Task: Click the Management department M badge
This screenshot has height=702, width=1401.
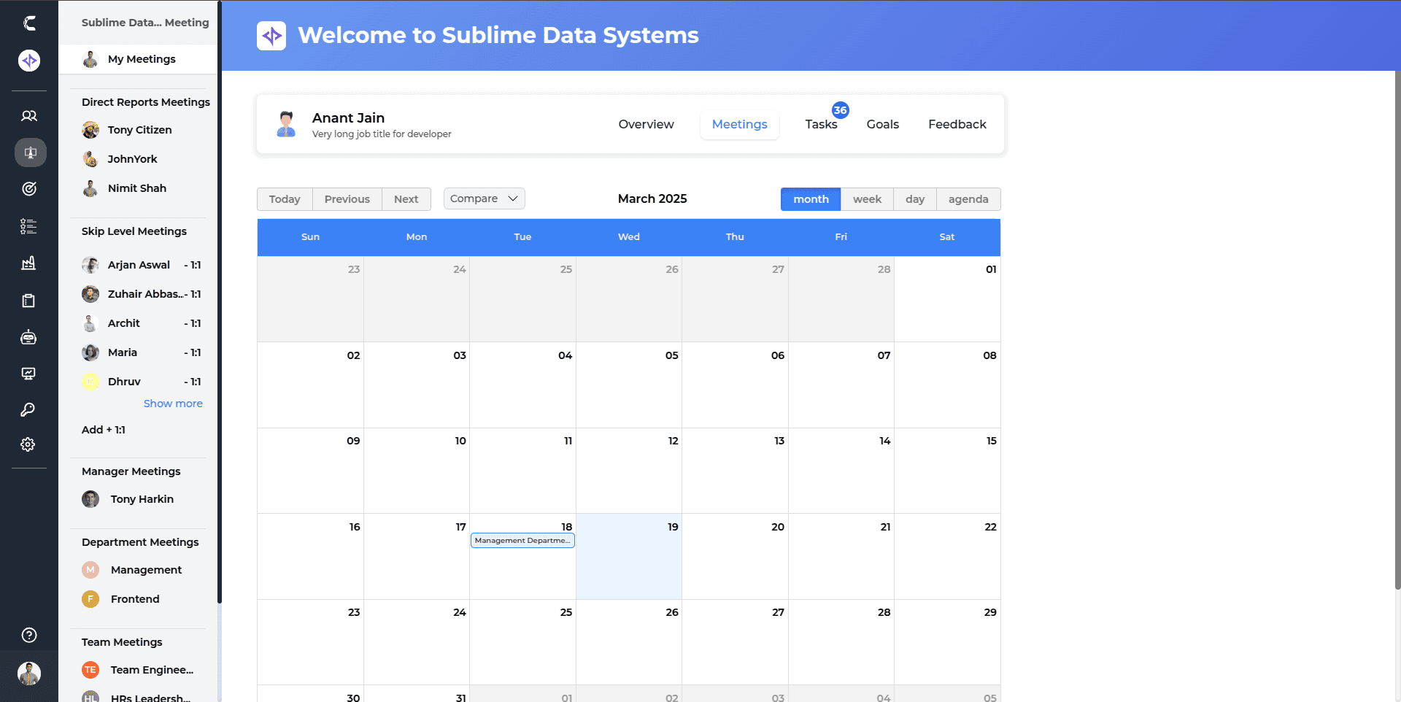Action: click(x=90, y=570)
